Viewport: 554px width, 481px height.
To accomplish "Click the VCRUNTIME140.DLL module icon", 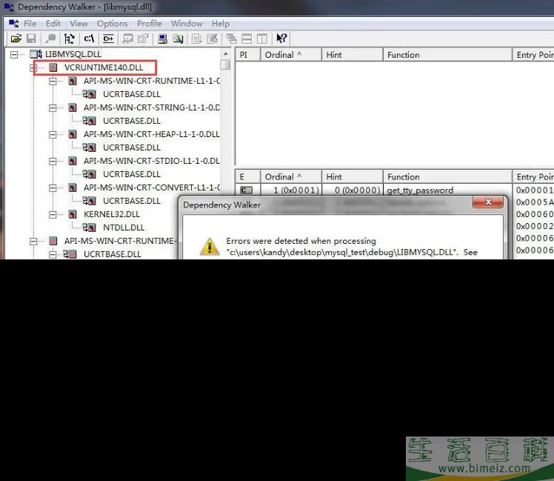I will (53, 67).
